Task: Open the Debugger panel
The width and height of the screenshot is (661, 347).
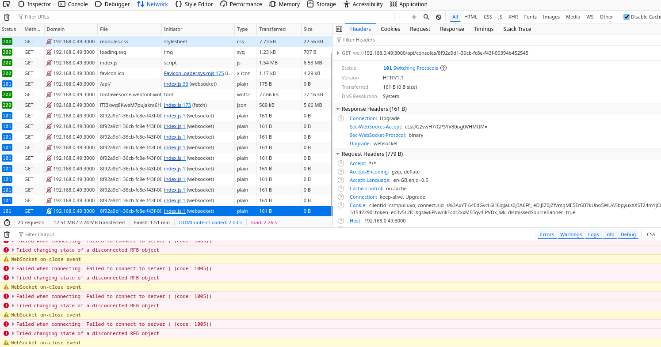Action: click(112, 4)
